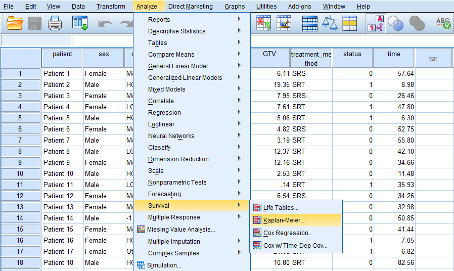Viewport: 454px width, 271px height.
Task: Expand the General Linear Model submenu
Action: click(x=192, y=66)
